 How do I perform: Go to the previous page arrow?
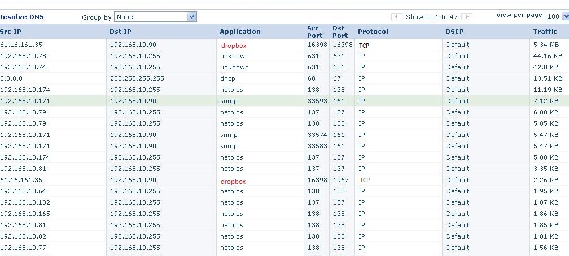pos(397,17)
